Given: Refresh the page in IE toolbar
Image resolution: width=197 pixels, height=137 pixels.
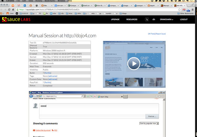Looking at the screenshot, I should (91, 96).
